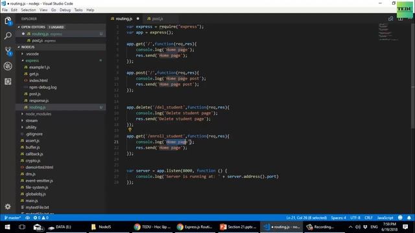This screenshot has height=233, width=415.
Task: Expand the stream folder
Action: (x=32, y=120)
